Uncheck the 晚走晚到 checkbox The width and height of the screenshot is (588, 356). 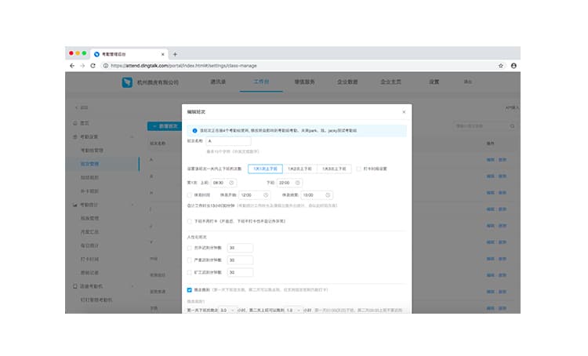190,289
